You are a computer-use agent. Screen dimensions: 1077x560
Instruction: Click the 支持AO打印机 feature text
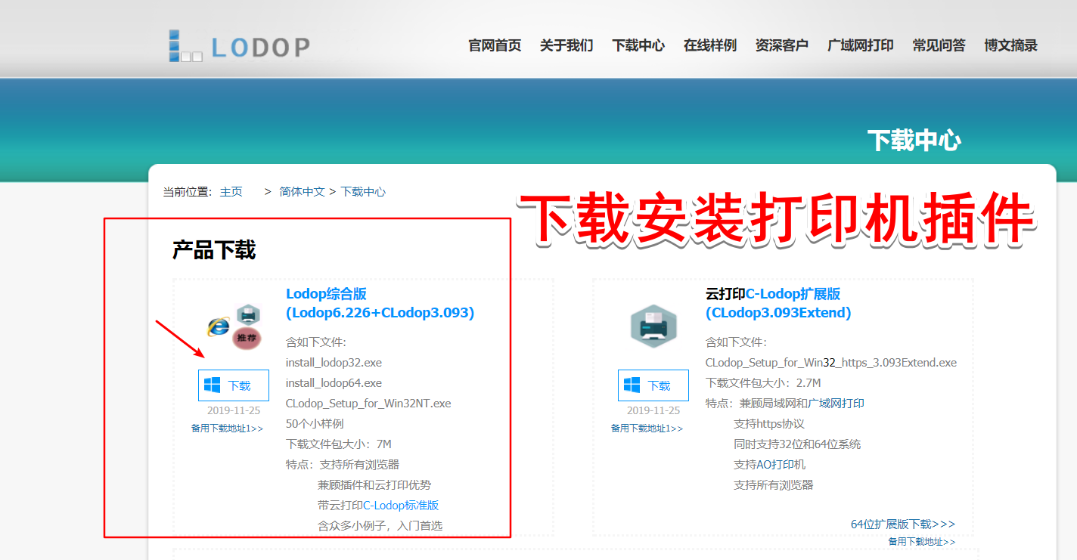coord(770,465)
